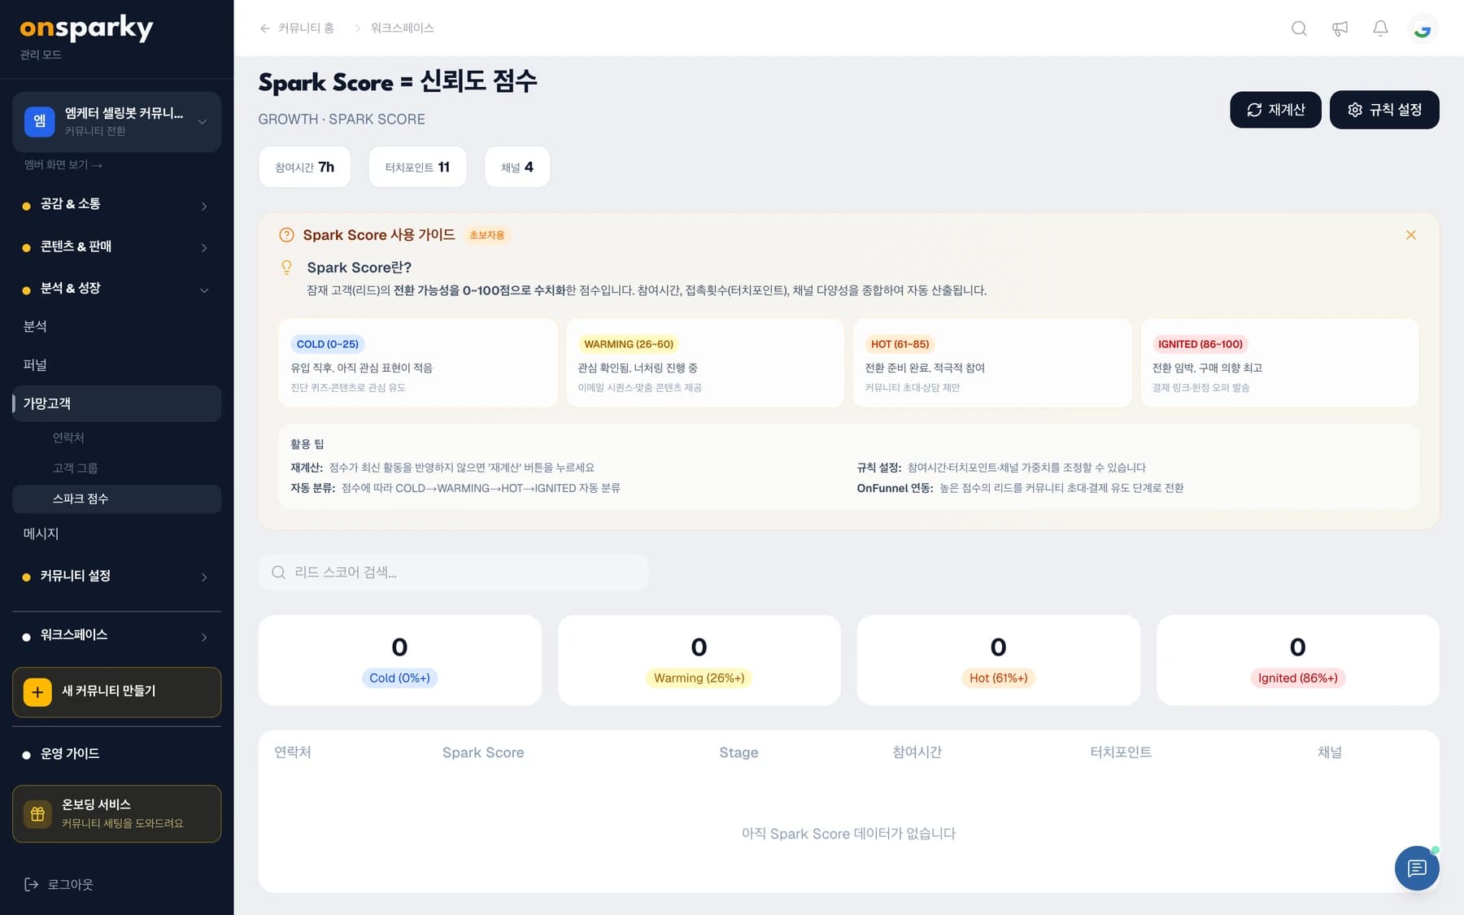This screenshot has width=1464, height=915.
Task: Select the Hot (61%+) count card
Action: pos(998,660)
